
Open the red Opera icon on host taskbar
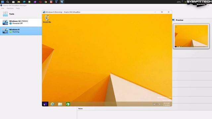tap(40, 2)
